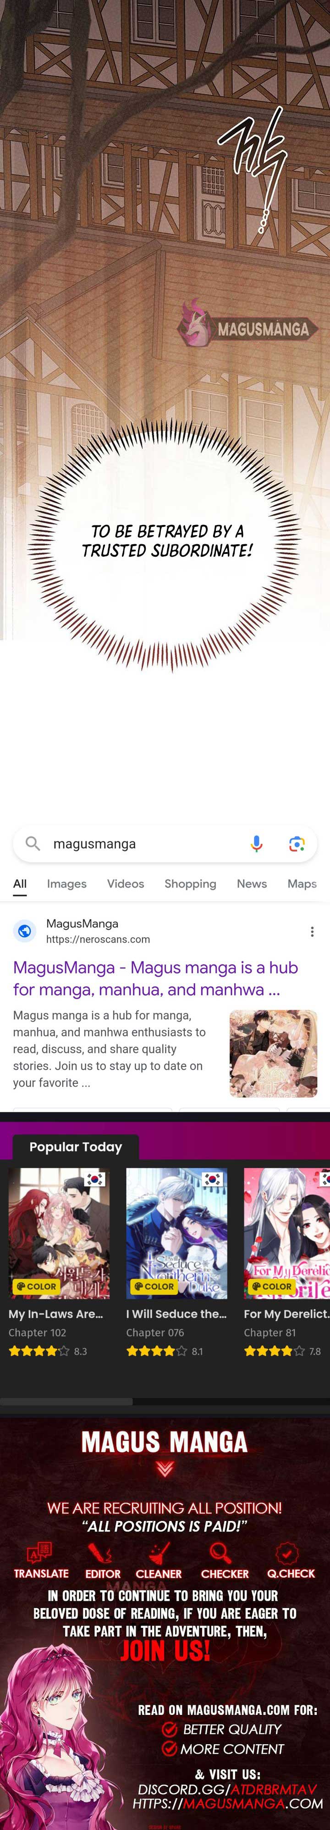
Task: Click the Translate position icon
Action: point(40,1552)
